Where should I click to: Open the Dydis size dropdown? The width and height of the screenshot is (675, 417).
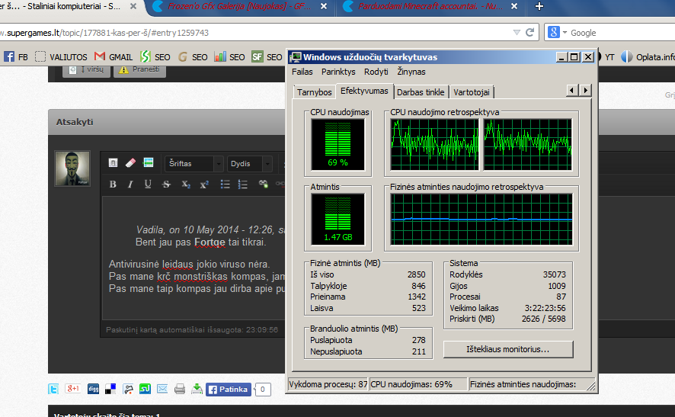250,164
